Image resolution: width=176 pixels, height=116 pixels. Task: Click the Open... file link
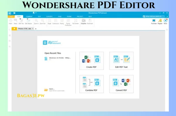coord(52,89)
